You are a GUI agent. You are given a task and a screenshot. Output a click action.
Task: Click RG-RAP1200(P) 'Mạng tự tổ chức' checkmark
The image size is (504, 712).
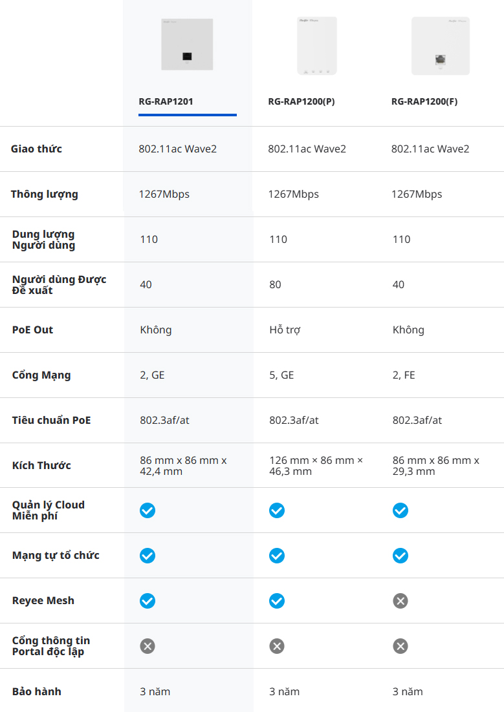click(x=277, y=556)
